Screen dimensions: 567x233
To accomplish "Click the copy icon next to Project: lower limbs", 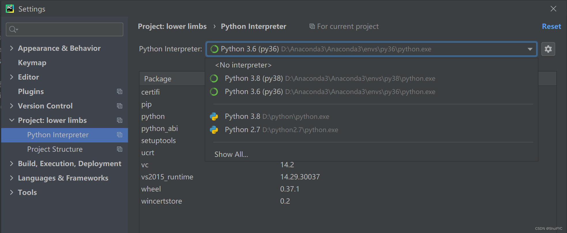I will click(120, 120).
